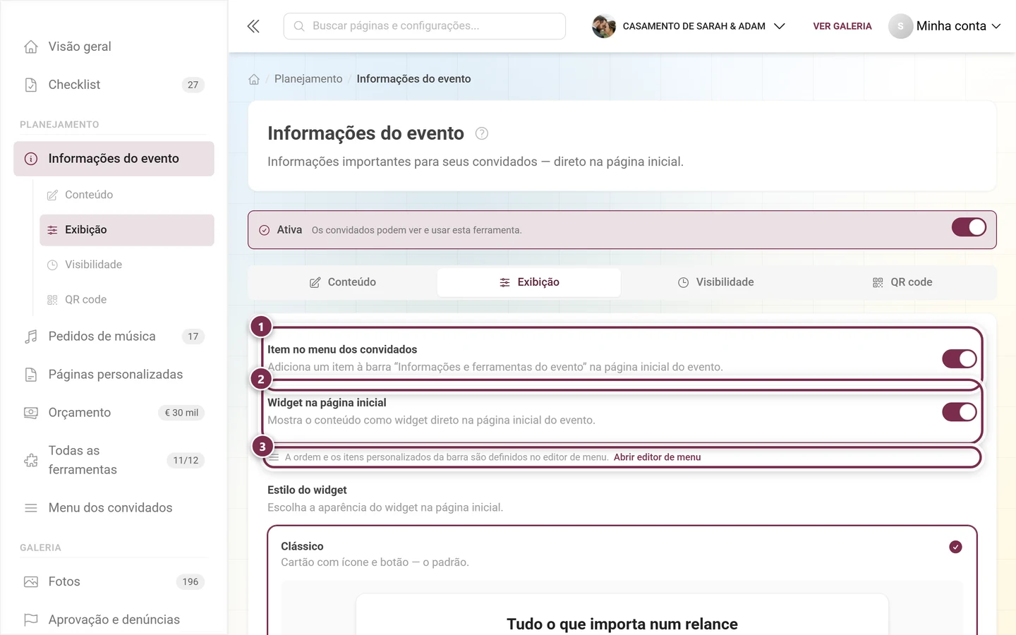
Task: Focus the Buscar páginas e configurações field
Action: (425, 26)
